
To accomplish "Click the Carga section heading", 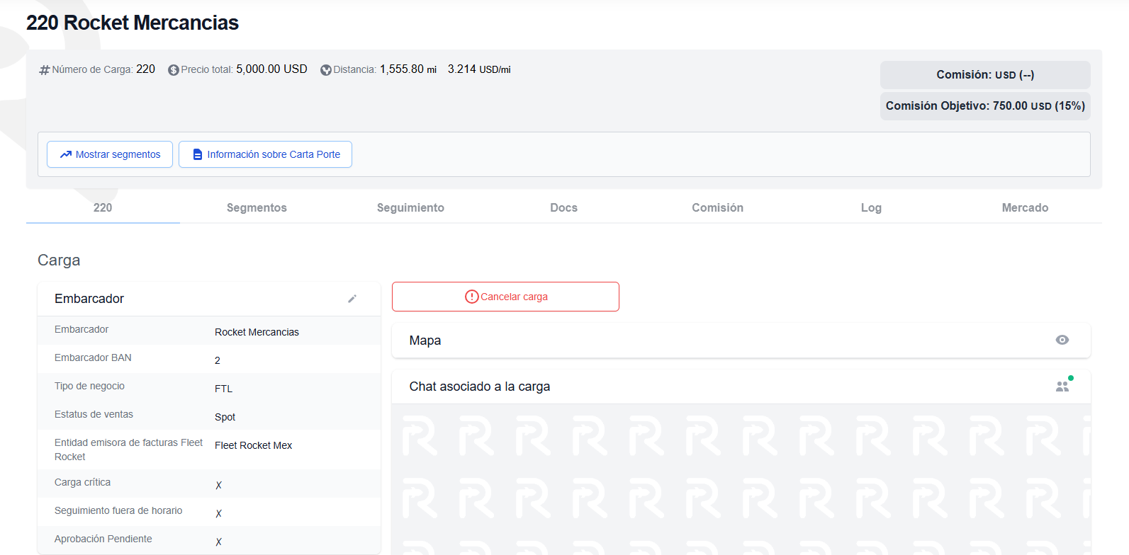I will click(x=59, y=260).
